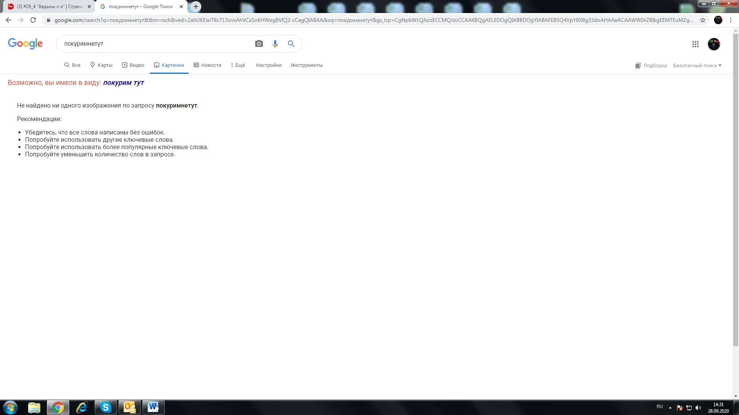Click the volume speaker tray icon
This screenshot has height=415, width=739.
pos(698,408)
